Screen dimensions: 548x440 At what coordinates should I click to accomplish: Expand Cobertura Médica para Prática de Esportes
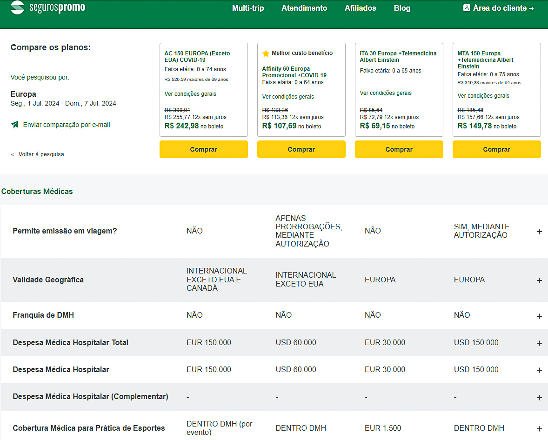click(x=539, y=429)
